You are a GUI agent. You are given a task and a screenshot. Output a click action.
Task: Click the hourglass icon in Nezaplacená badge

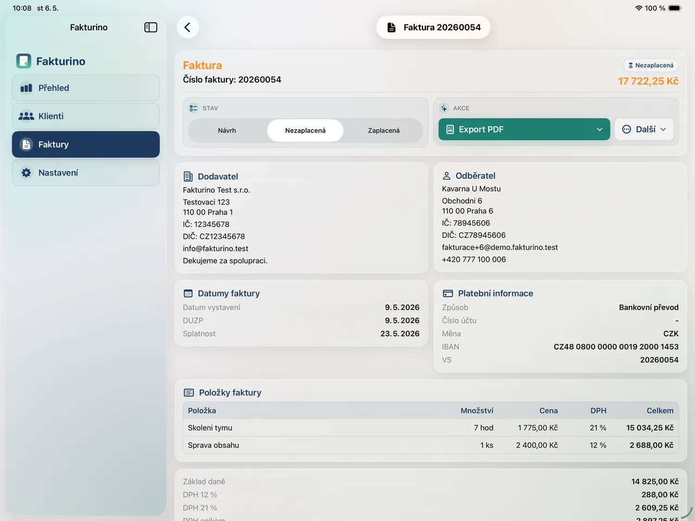[x=630, y=65]
